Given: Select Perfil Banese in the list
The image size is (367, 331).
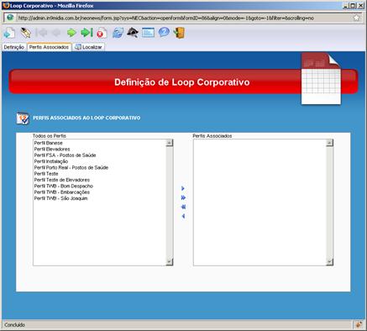Looking at the screenshot, I should [x=49, y=143].
